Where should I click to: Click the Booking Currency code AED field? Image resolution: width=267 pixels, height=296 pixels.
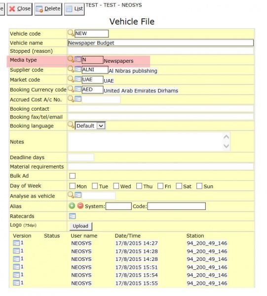pos(93,89)
